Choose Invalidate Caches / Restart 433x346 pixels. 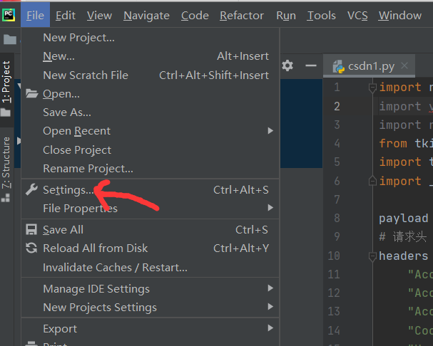115,268
